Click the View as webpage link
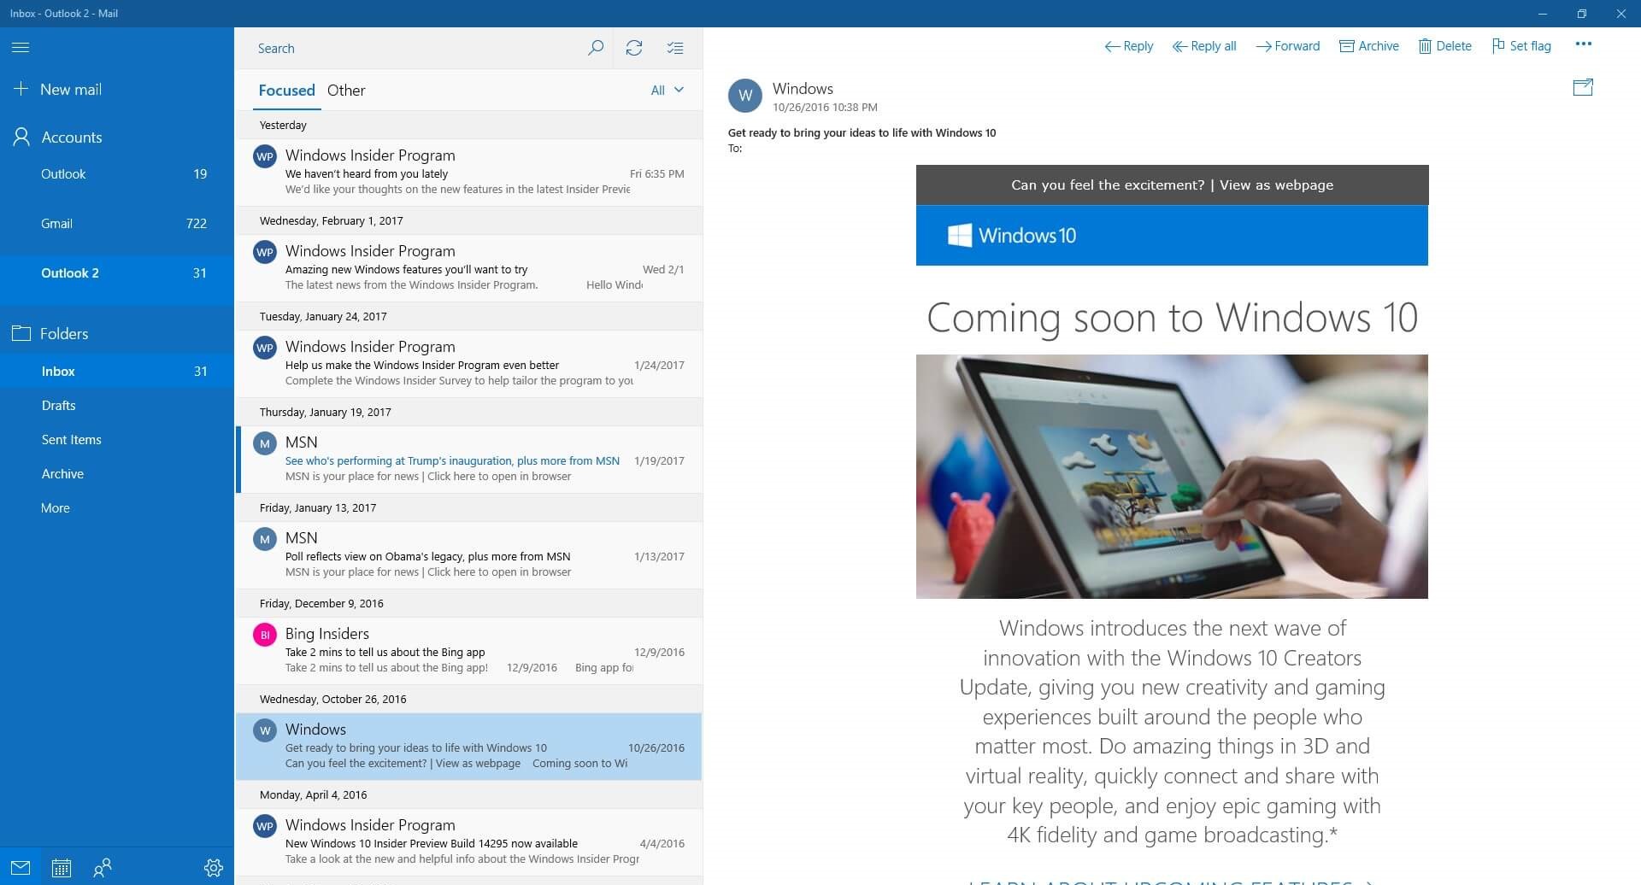Viewport: 1641px width, 885px height. point(1276,185)
